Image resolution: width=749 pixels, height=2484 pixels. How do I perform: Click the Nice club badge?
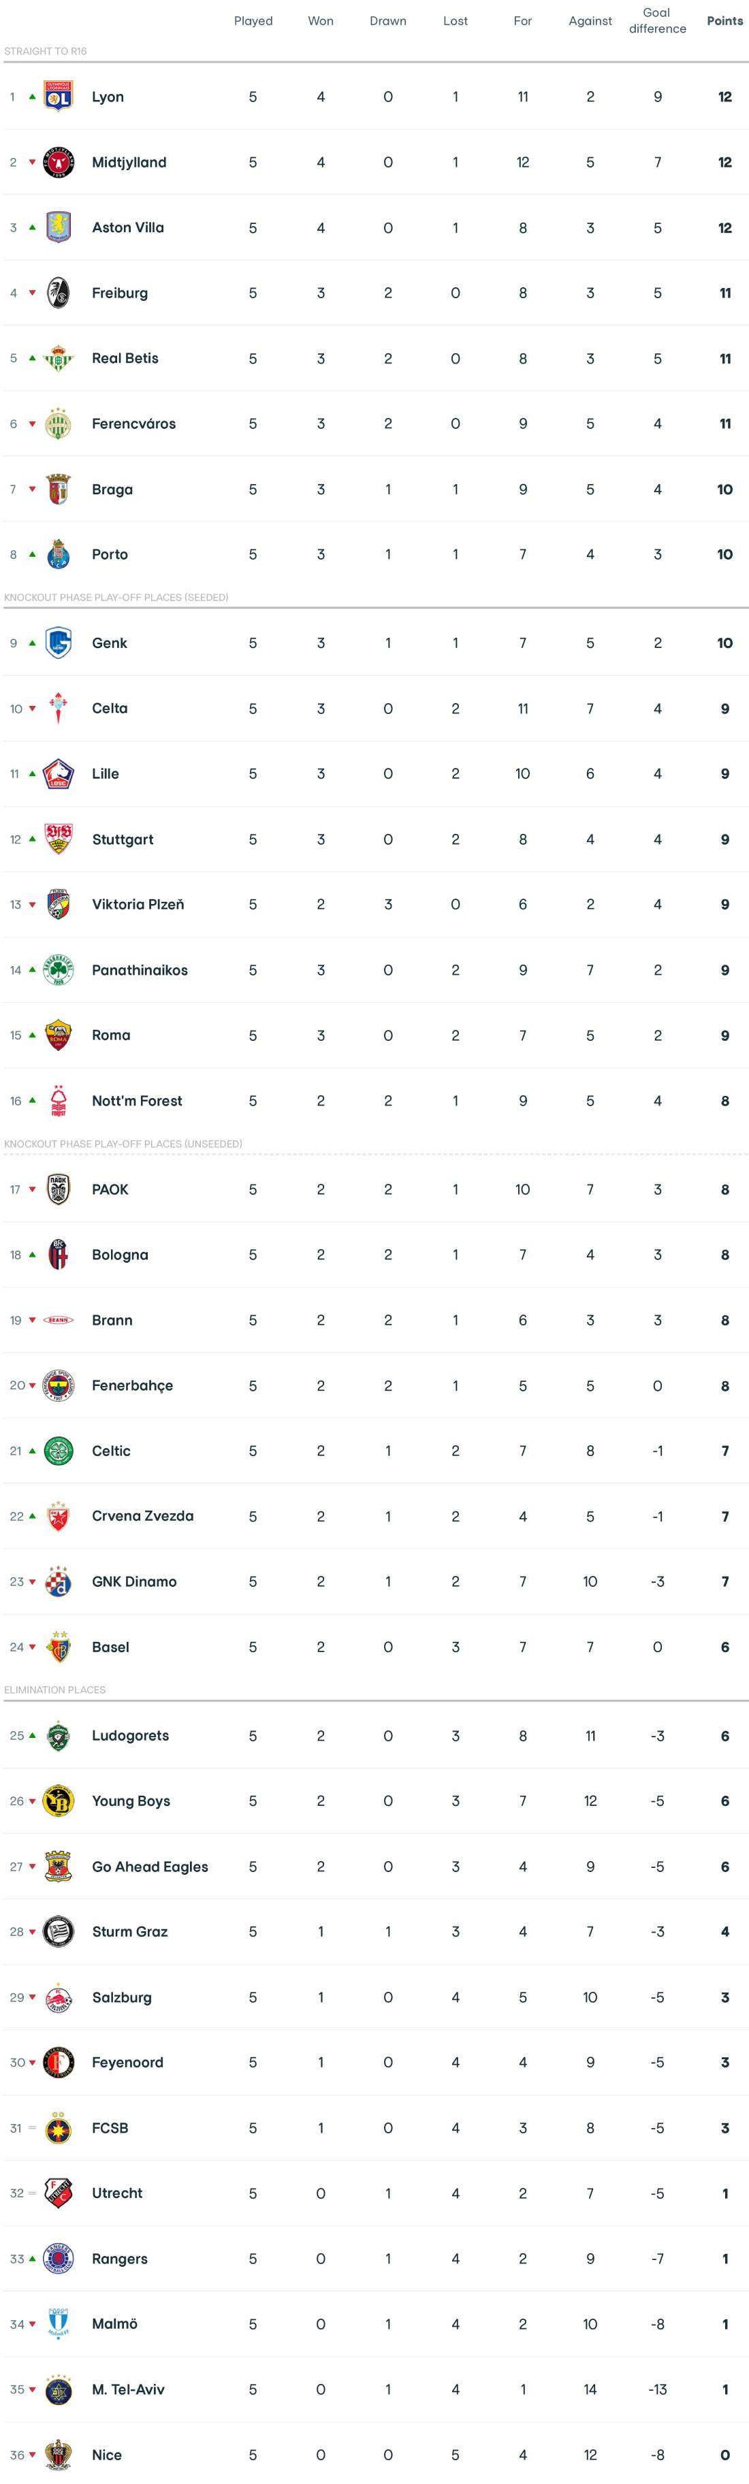(x=59, y=2454)
